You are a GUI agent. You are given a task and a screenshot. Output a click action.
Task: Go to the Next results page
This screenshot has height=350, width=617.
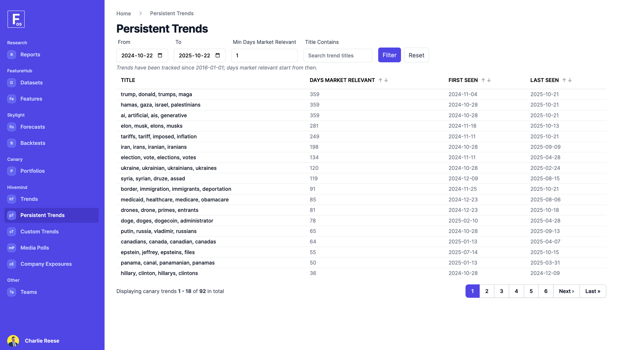[566, 291]
